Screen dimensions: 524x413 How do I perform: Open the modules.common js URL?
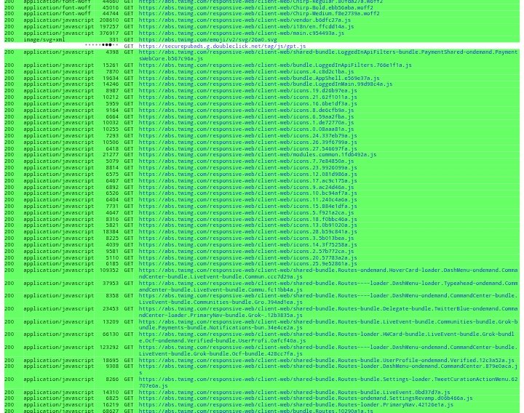pos(258,155)
